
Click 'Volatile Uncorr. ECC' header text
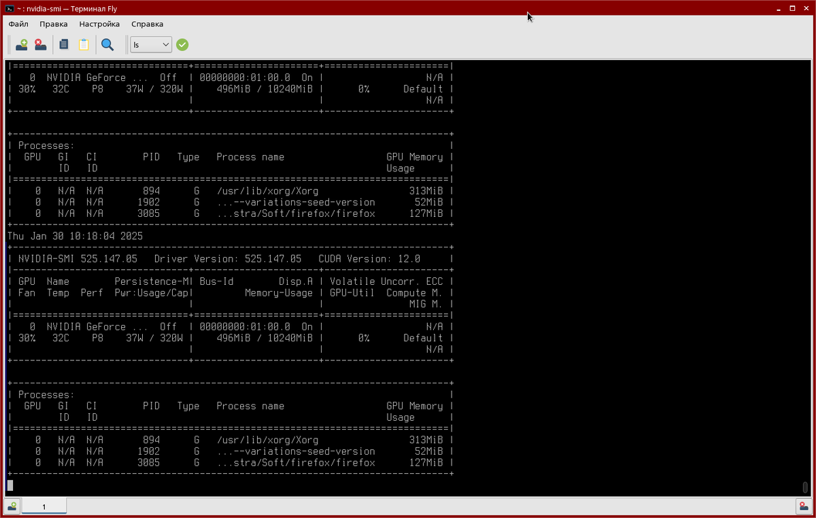click(x=386, y=281)
